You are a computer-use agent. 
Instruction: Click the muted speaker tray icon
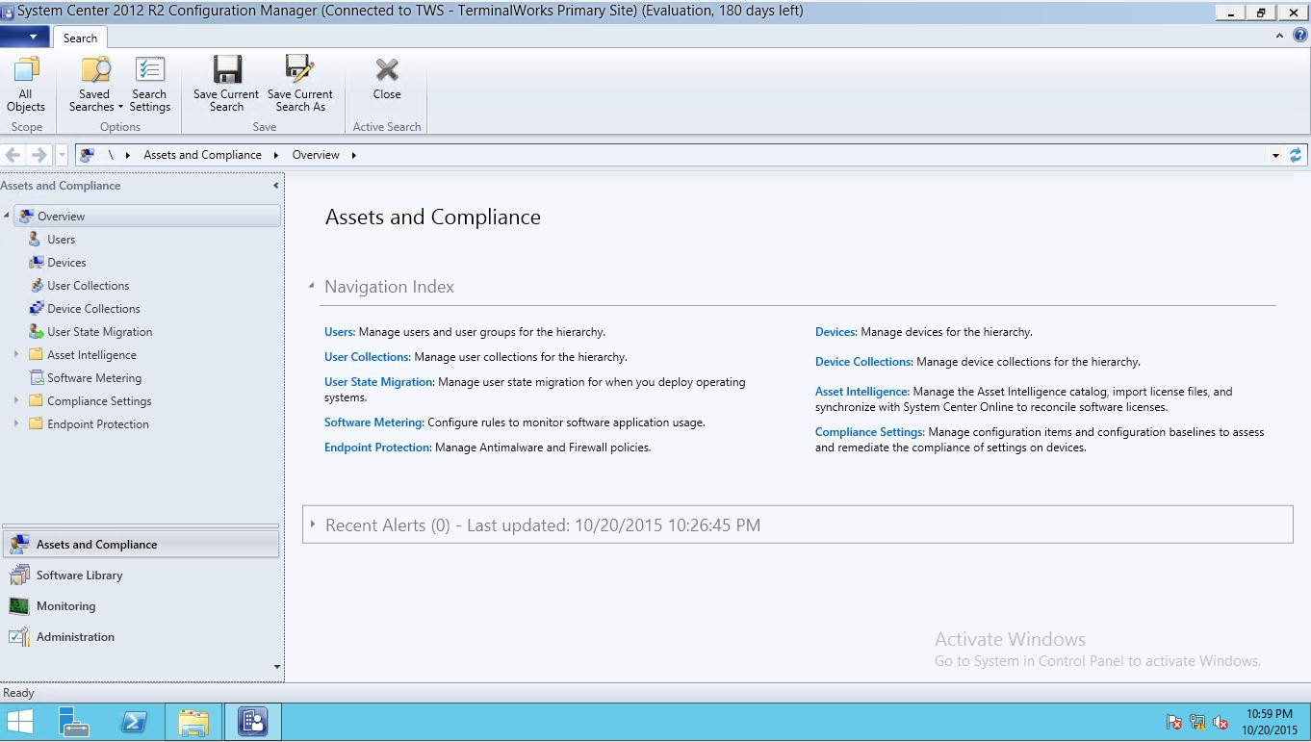point(1221,722)
